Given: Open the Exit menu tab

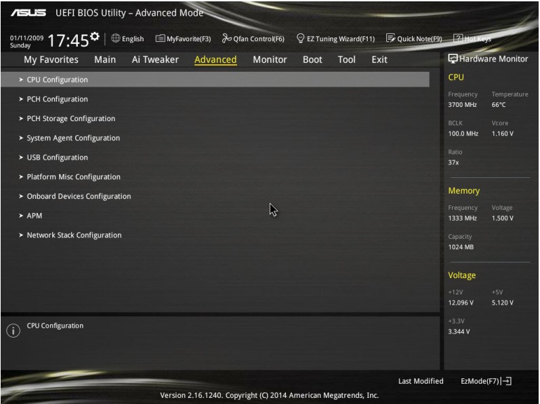Looking at the screenshot, I should click(x=379, y=60).
